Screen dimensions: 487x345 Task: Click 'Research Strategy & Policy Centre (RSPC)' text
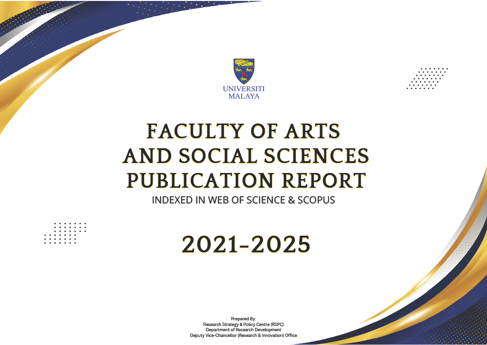tap(243, 324)
